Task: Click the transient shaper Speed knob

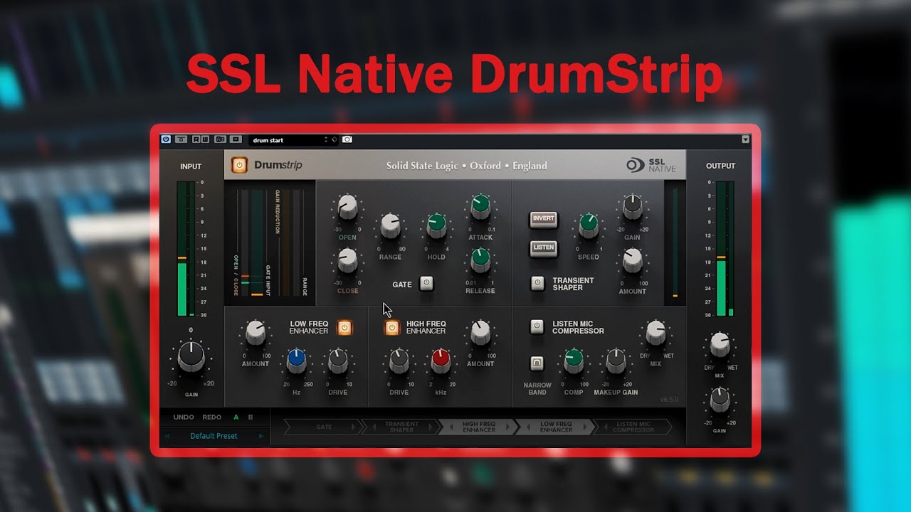Action: coord(589,225)
